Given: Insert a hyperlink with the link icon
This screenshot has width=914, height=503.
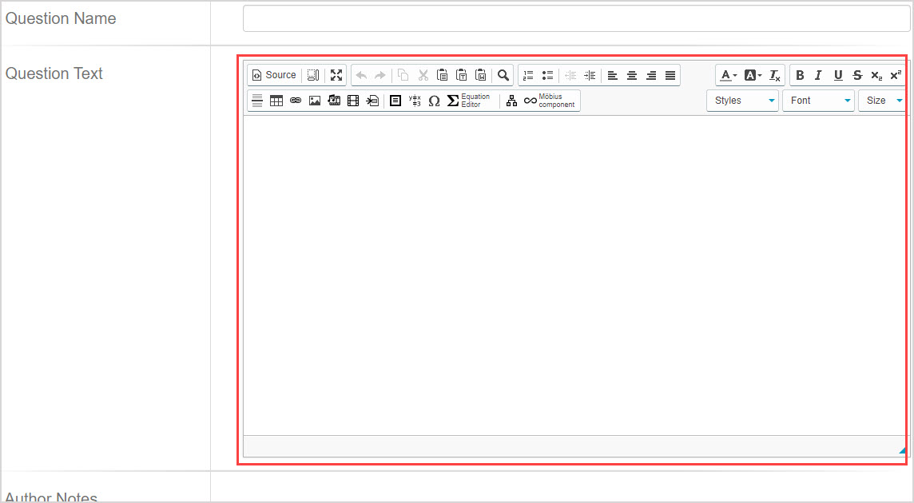Looking at the screenshot, I should (296, 101).
